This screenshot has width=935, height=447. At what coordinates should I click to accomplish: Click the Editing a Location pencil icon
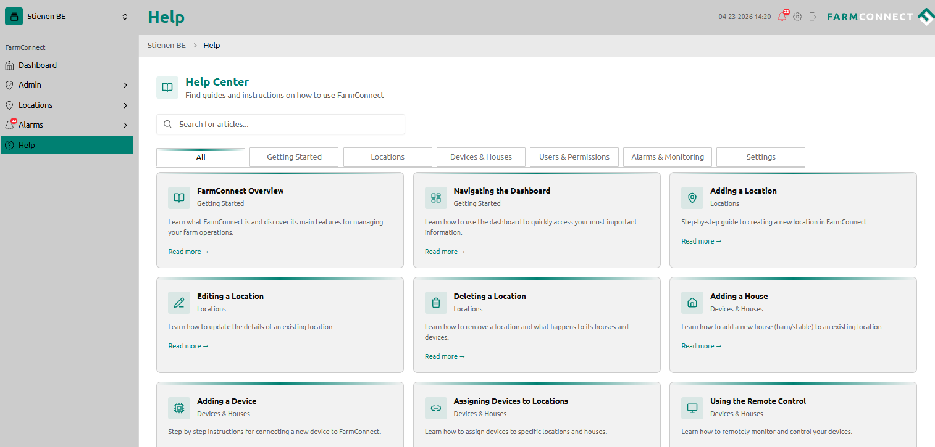click(179, 303)
